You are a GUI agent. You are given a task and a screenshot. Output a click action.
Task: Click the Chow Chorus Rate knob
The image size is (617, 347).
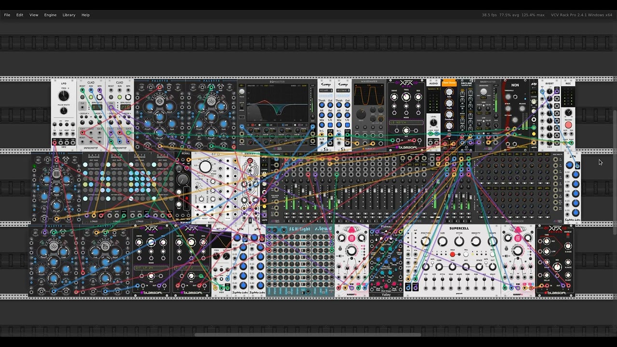pos(449,92)
